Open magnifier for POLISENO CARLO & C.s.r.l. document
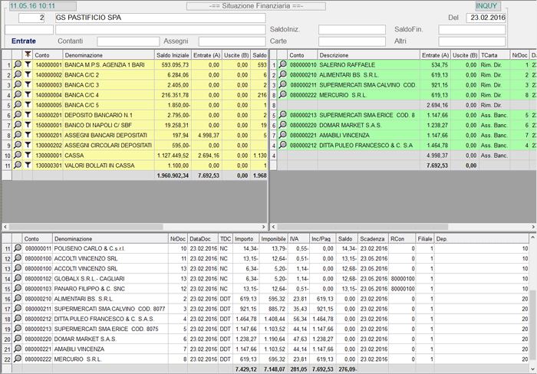This screenshot has width=537, height=374. pyautogui.click(x=18, y=248)
